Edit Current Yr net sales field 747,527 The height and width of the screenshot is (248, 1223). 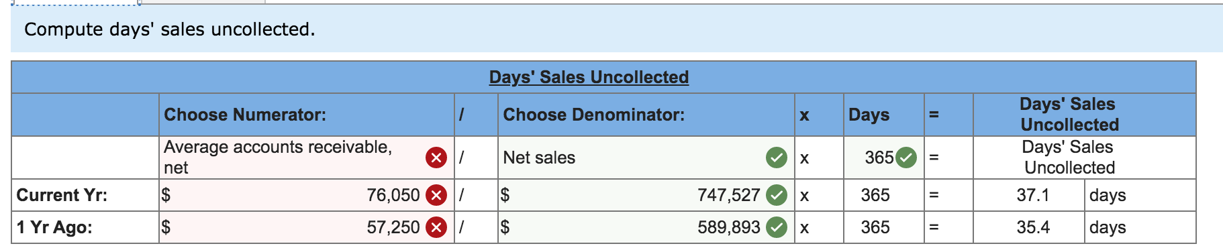click(x=646, y=195)
